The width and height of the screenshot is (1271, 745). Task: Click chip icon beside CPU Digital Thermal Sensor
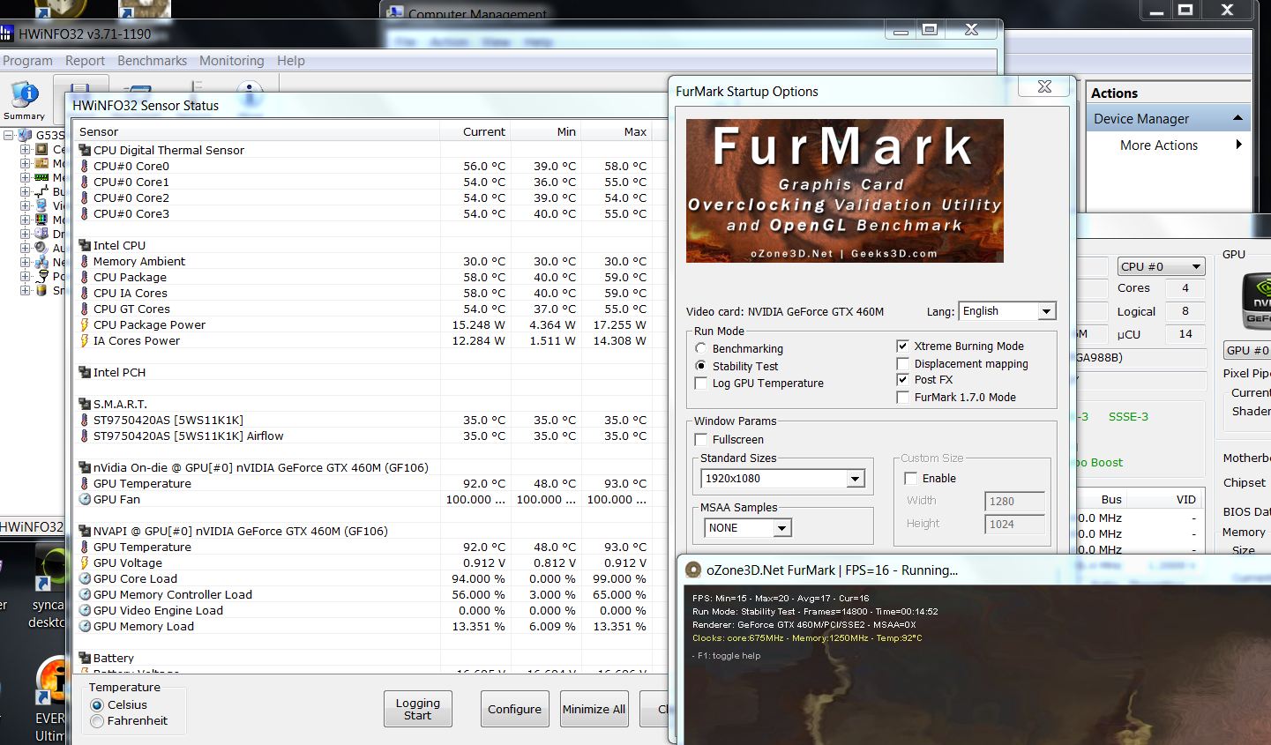pyautogui.click(x=85, y=150)
